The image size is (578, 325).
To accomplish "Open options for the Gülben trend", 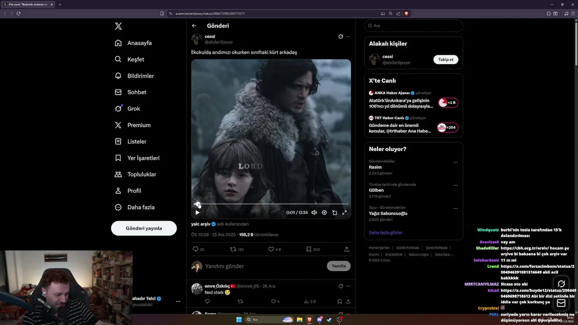I will coord(455,185).
